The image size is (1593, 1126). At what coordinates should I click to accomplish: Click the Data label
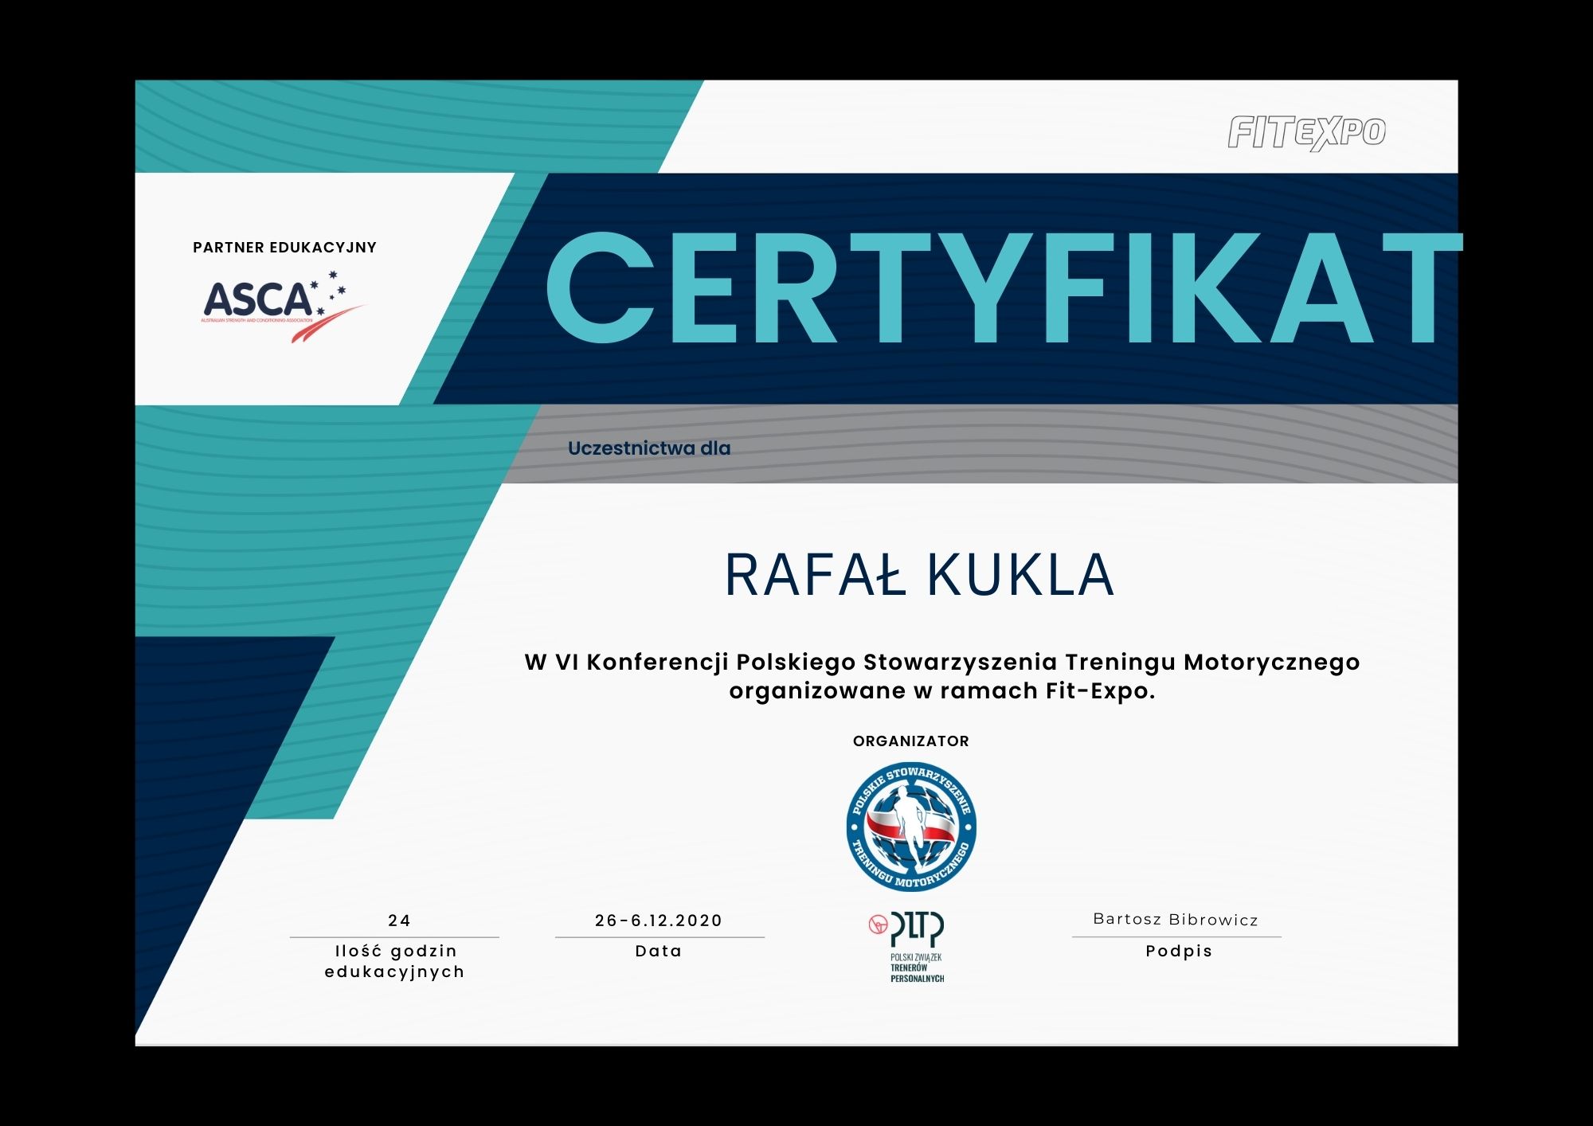[659, 951]
